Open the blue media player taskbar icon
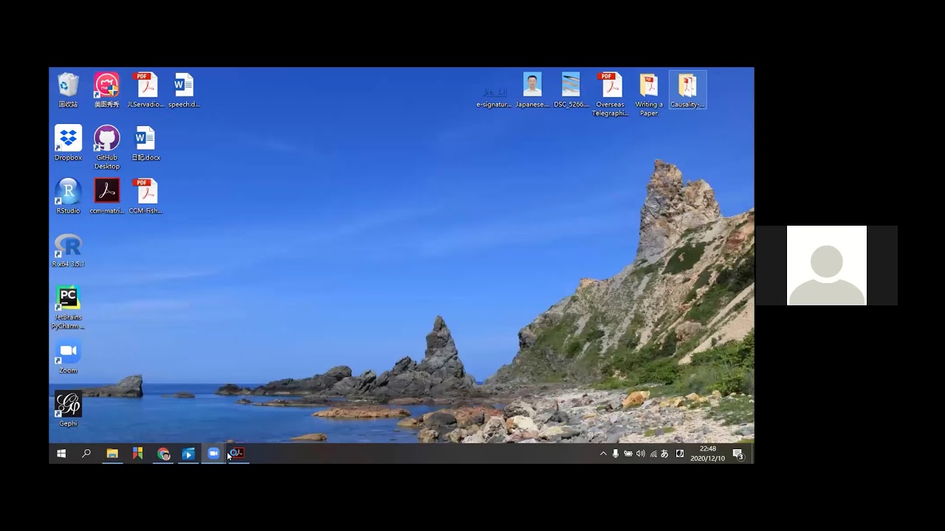The image size is (945, 531). pos(188,454)
